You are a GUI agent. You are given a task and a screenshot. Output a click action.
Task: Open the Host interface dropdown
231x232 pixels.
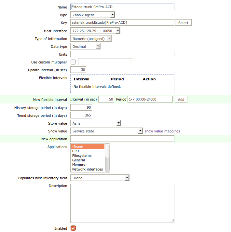pos(95,31)
